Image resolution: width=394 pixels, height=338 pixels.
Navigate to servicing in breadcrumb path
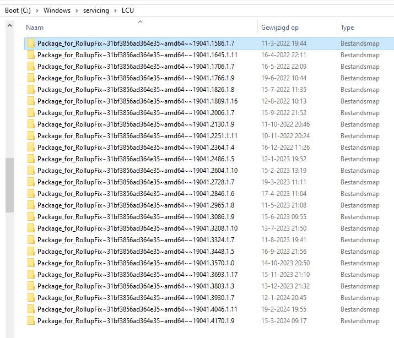pos(96,10)
